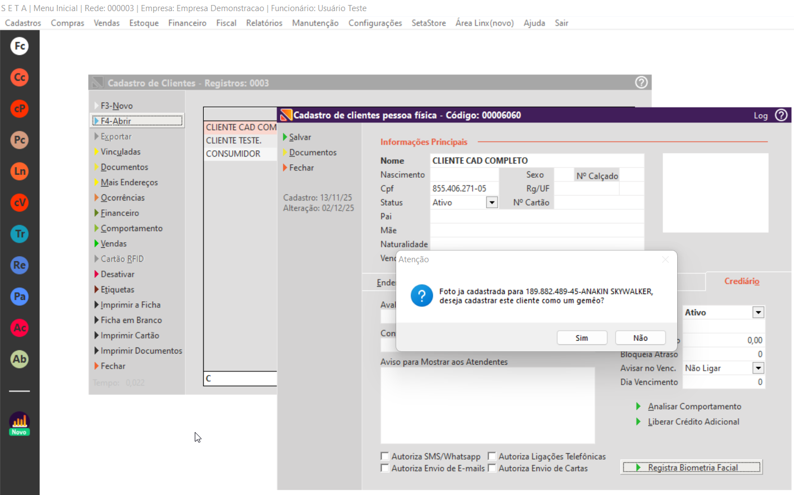Click Imprimir Cartão in the sidebar
This screenshot has height=495, width=794.
(130, 335)
